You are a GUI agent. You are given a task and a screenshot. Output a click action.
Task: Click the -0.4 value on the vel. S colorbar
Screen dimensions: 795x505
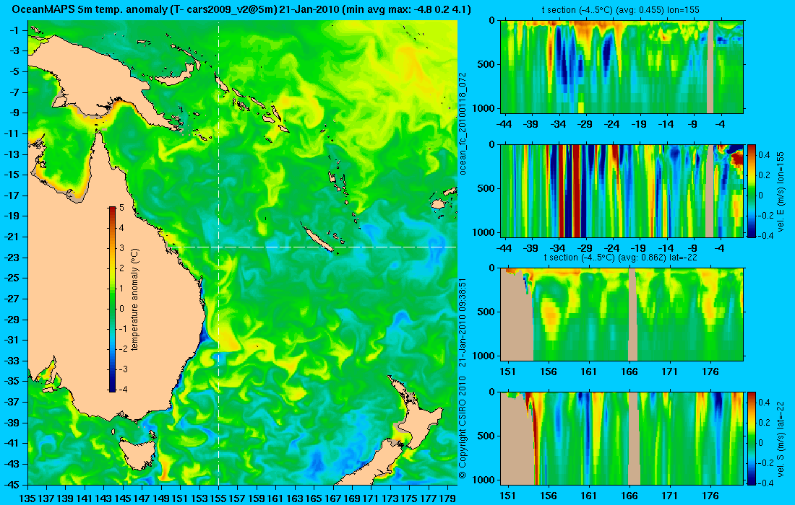[764, 483]
